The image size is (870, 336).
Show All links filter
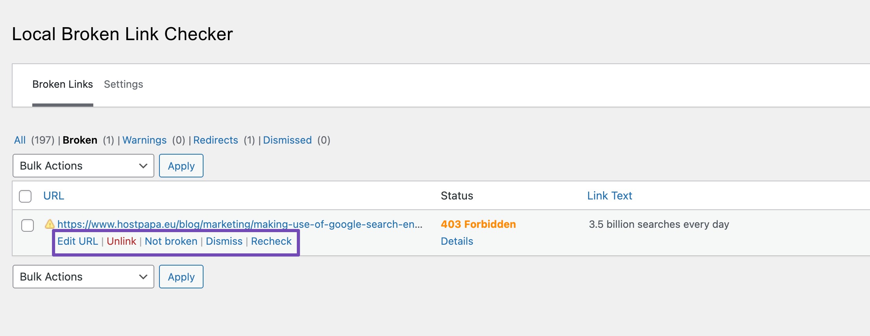click(20, 140)
